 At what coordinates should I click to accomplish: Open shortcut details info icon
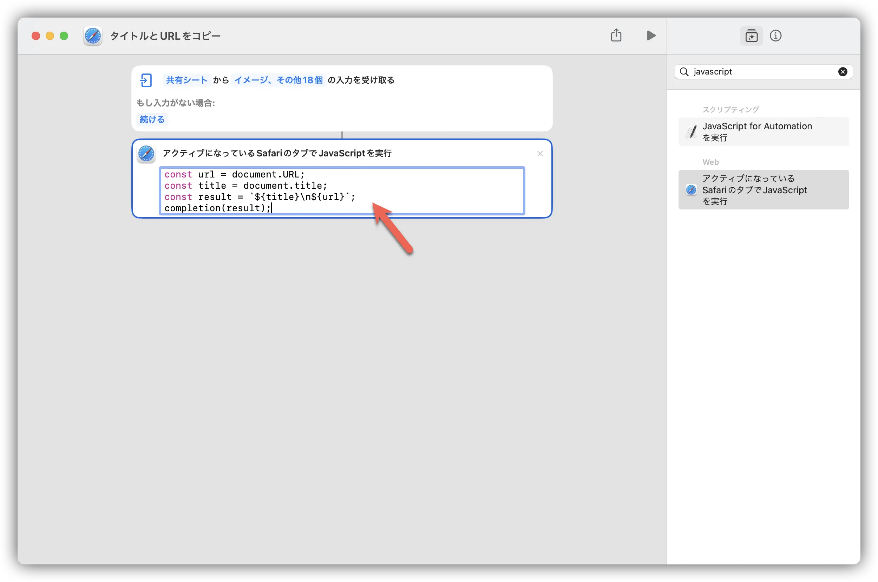click(775, 36)
